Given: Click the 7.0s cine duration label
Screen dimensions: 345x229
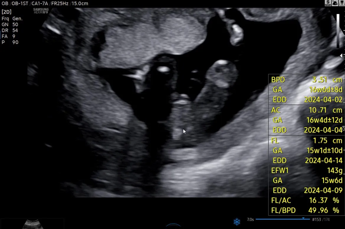Looking at the screenshot, I should [250, 219].
